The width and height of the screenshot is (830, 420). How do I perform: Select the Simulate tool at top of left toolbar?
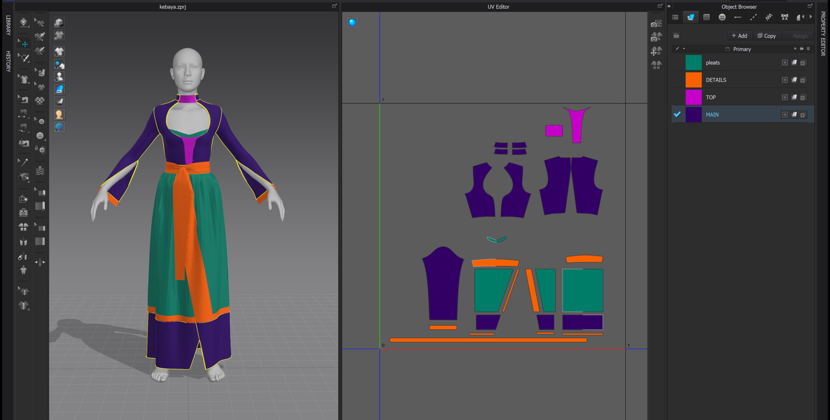[x=23, y=22]
